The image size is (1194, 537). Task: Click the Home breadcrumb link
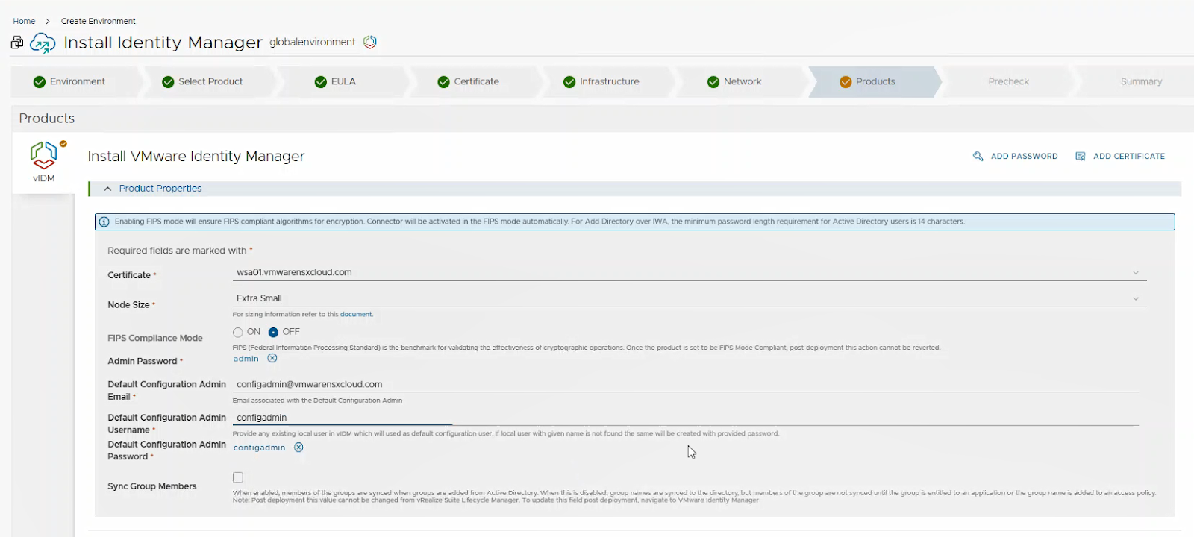[24, 21]
